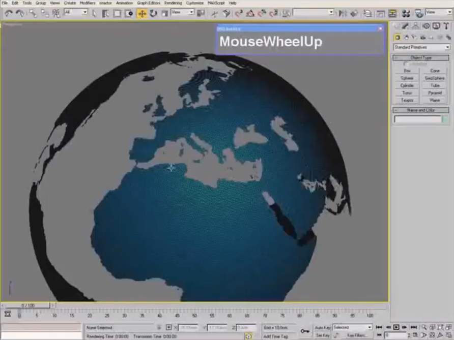Image resolution: width=454 pixels, height=340 pixels.
Task: Switch to the Hierarchy command panel tab
Action: (x=415, y=26)
